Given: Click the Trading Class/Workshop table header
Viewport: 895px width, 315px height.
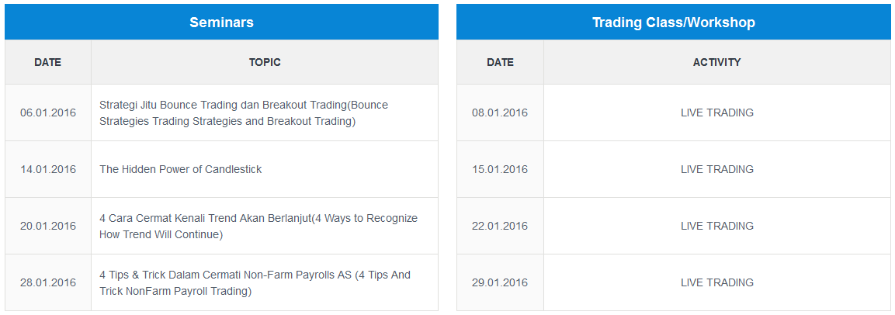Looking at the screenshot, I should coord(674,22).
